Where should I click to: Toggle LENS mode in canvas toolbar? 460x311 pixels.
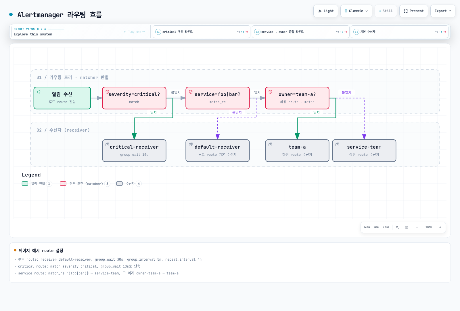point(386,227)
